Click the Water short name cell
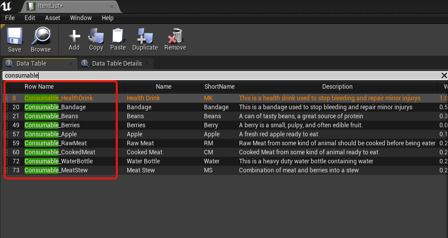The image size is (448, 238). coord(211,161)
